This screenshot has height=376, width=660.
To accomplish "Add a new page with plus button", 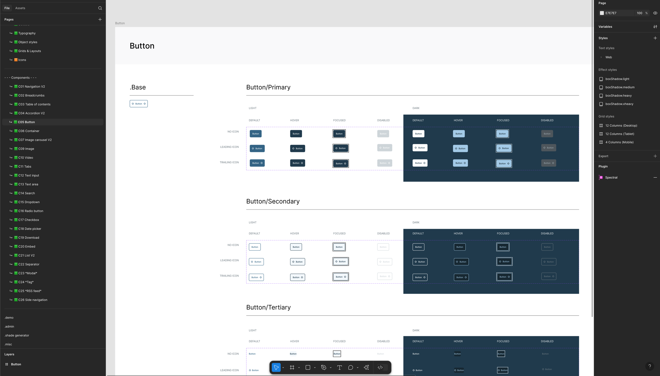I will [x=100, y=20].
